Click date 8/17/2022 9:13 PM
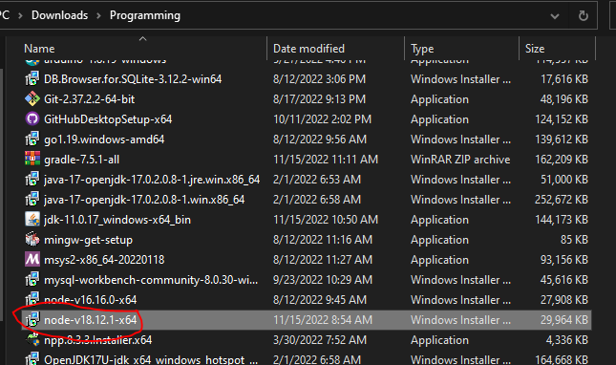 point(319,99)
